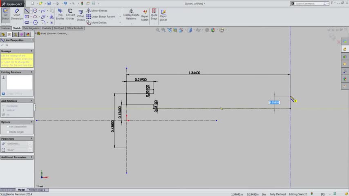This screenshot has width=349, height=196.
Task: Open the DimXpert tab
Action: [x=59, y=28]
